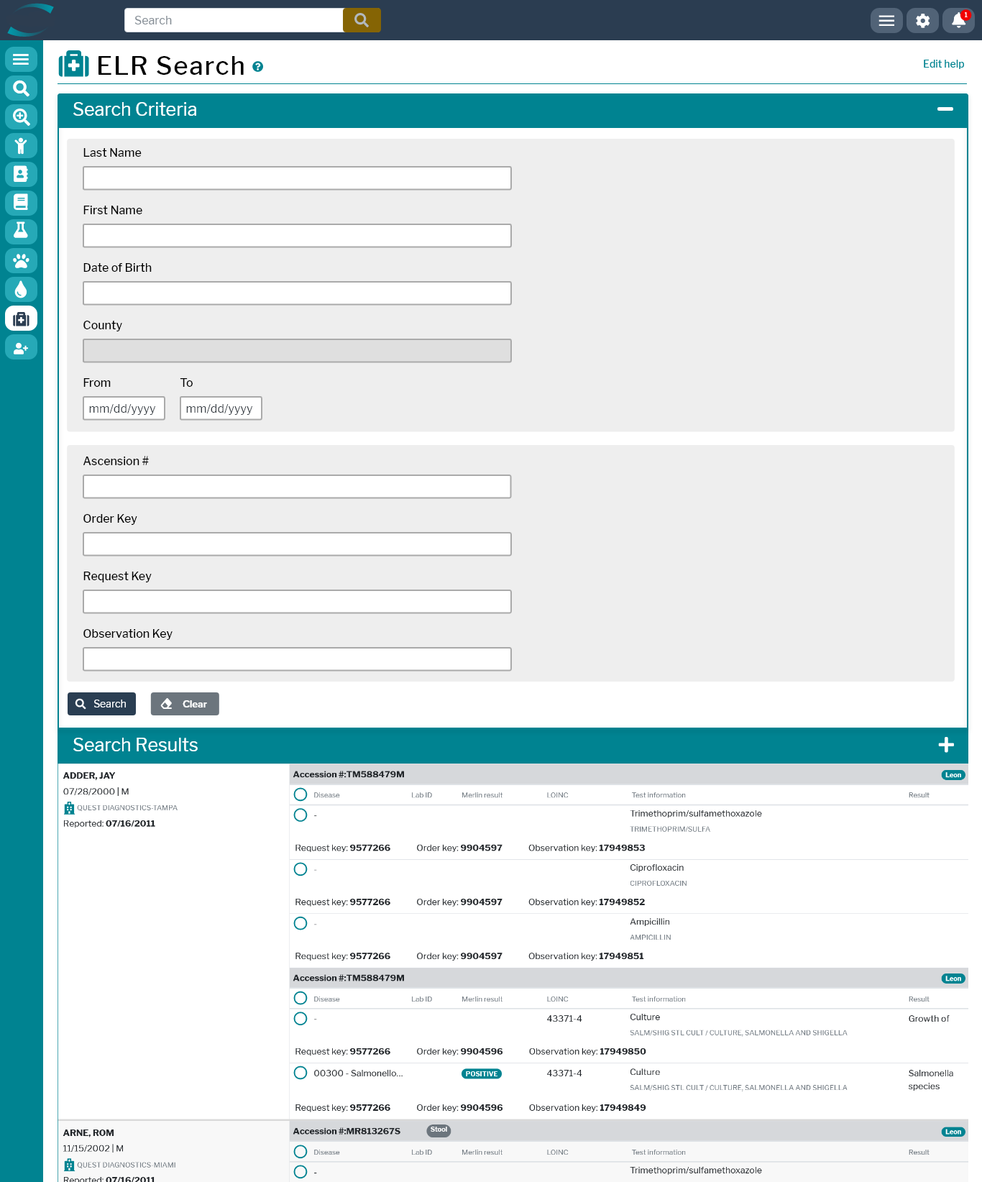The height and width of the screenshot is (1182, 982).
Task: Select the Trimethoprim/sulfamethoxazole row radio for ADDER
Action: [x=300, y=815]
